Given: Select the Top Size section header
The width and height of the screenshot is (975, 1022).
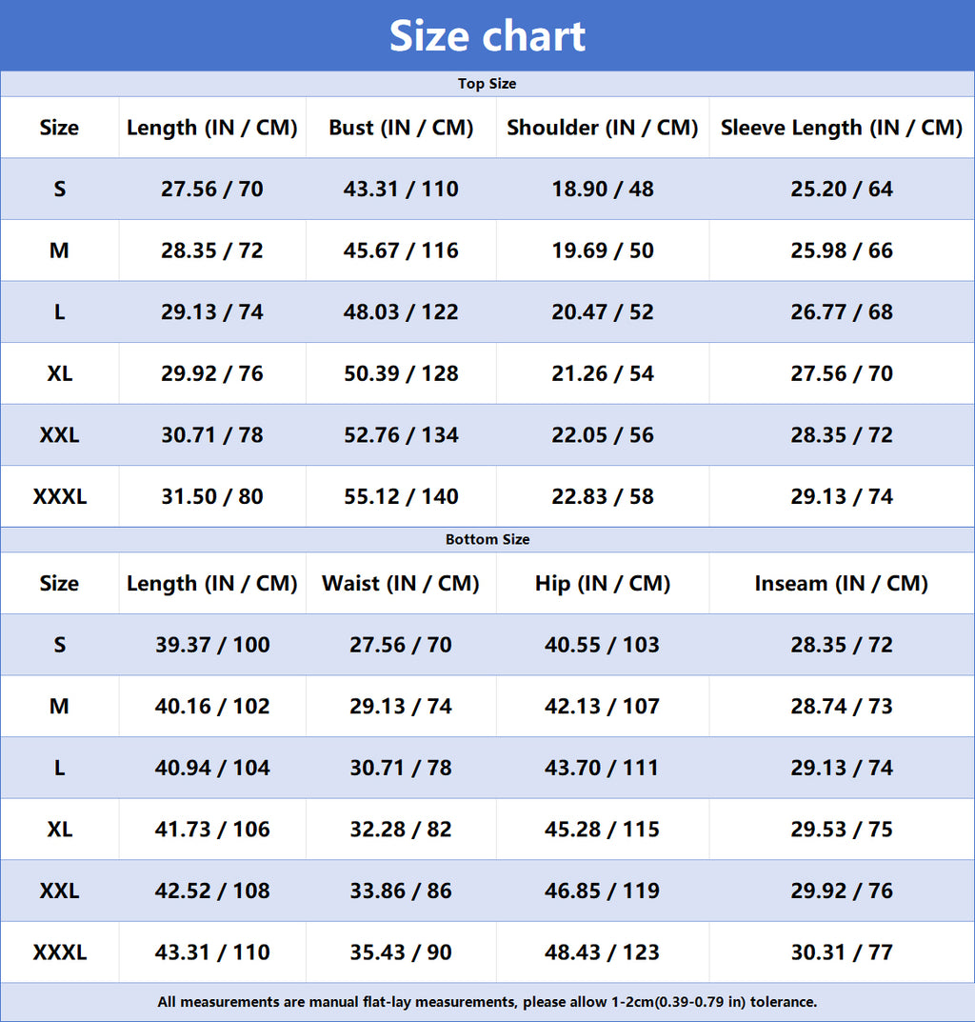Looking at the screenshot, I should coord(487,84).
